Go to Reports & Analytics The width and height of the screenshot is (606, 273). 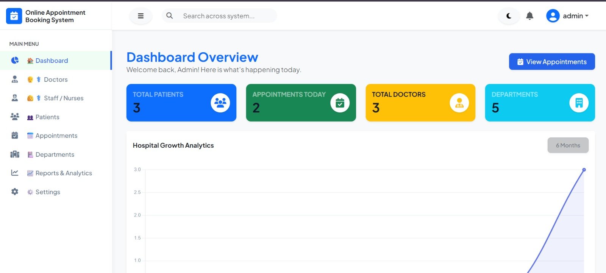click(56, 173)
